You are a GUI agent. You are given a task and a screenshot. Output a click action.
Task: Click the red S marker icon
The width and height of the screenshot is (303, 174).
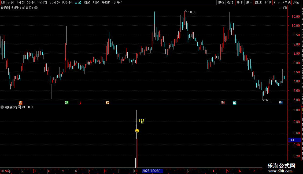(80, 103)
